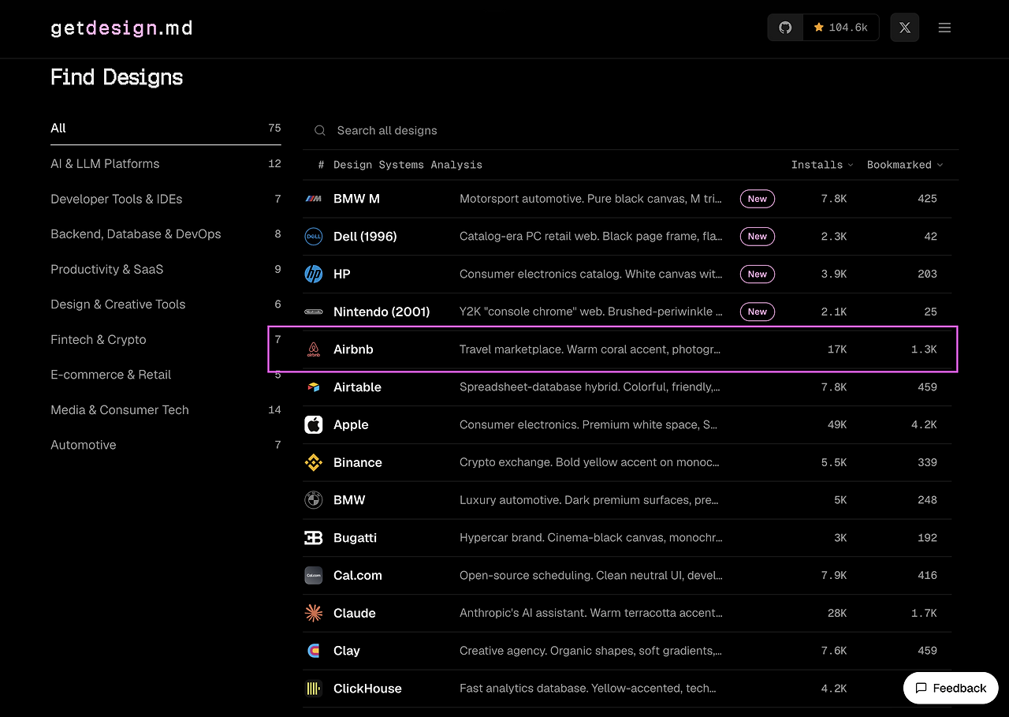Click the New badge on Nintendo (2001)
Image resolution: width=1009 pixels, height=717 pixels.
tap(757, 312)
